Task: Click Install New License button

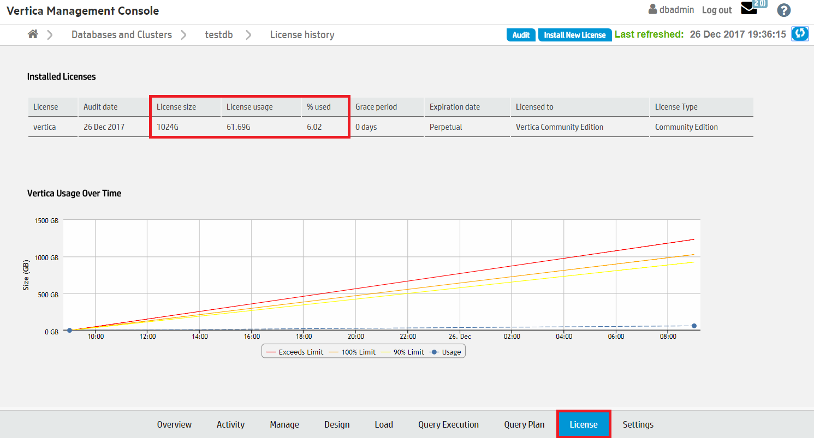Action: (574, 35)
